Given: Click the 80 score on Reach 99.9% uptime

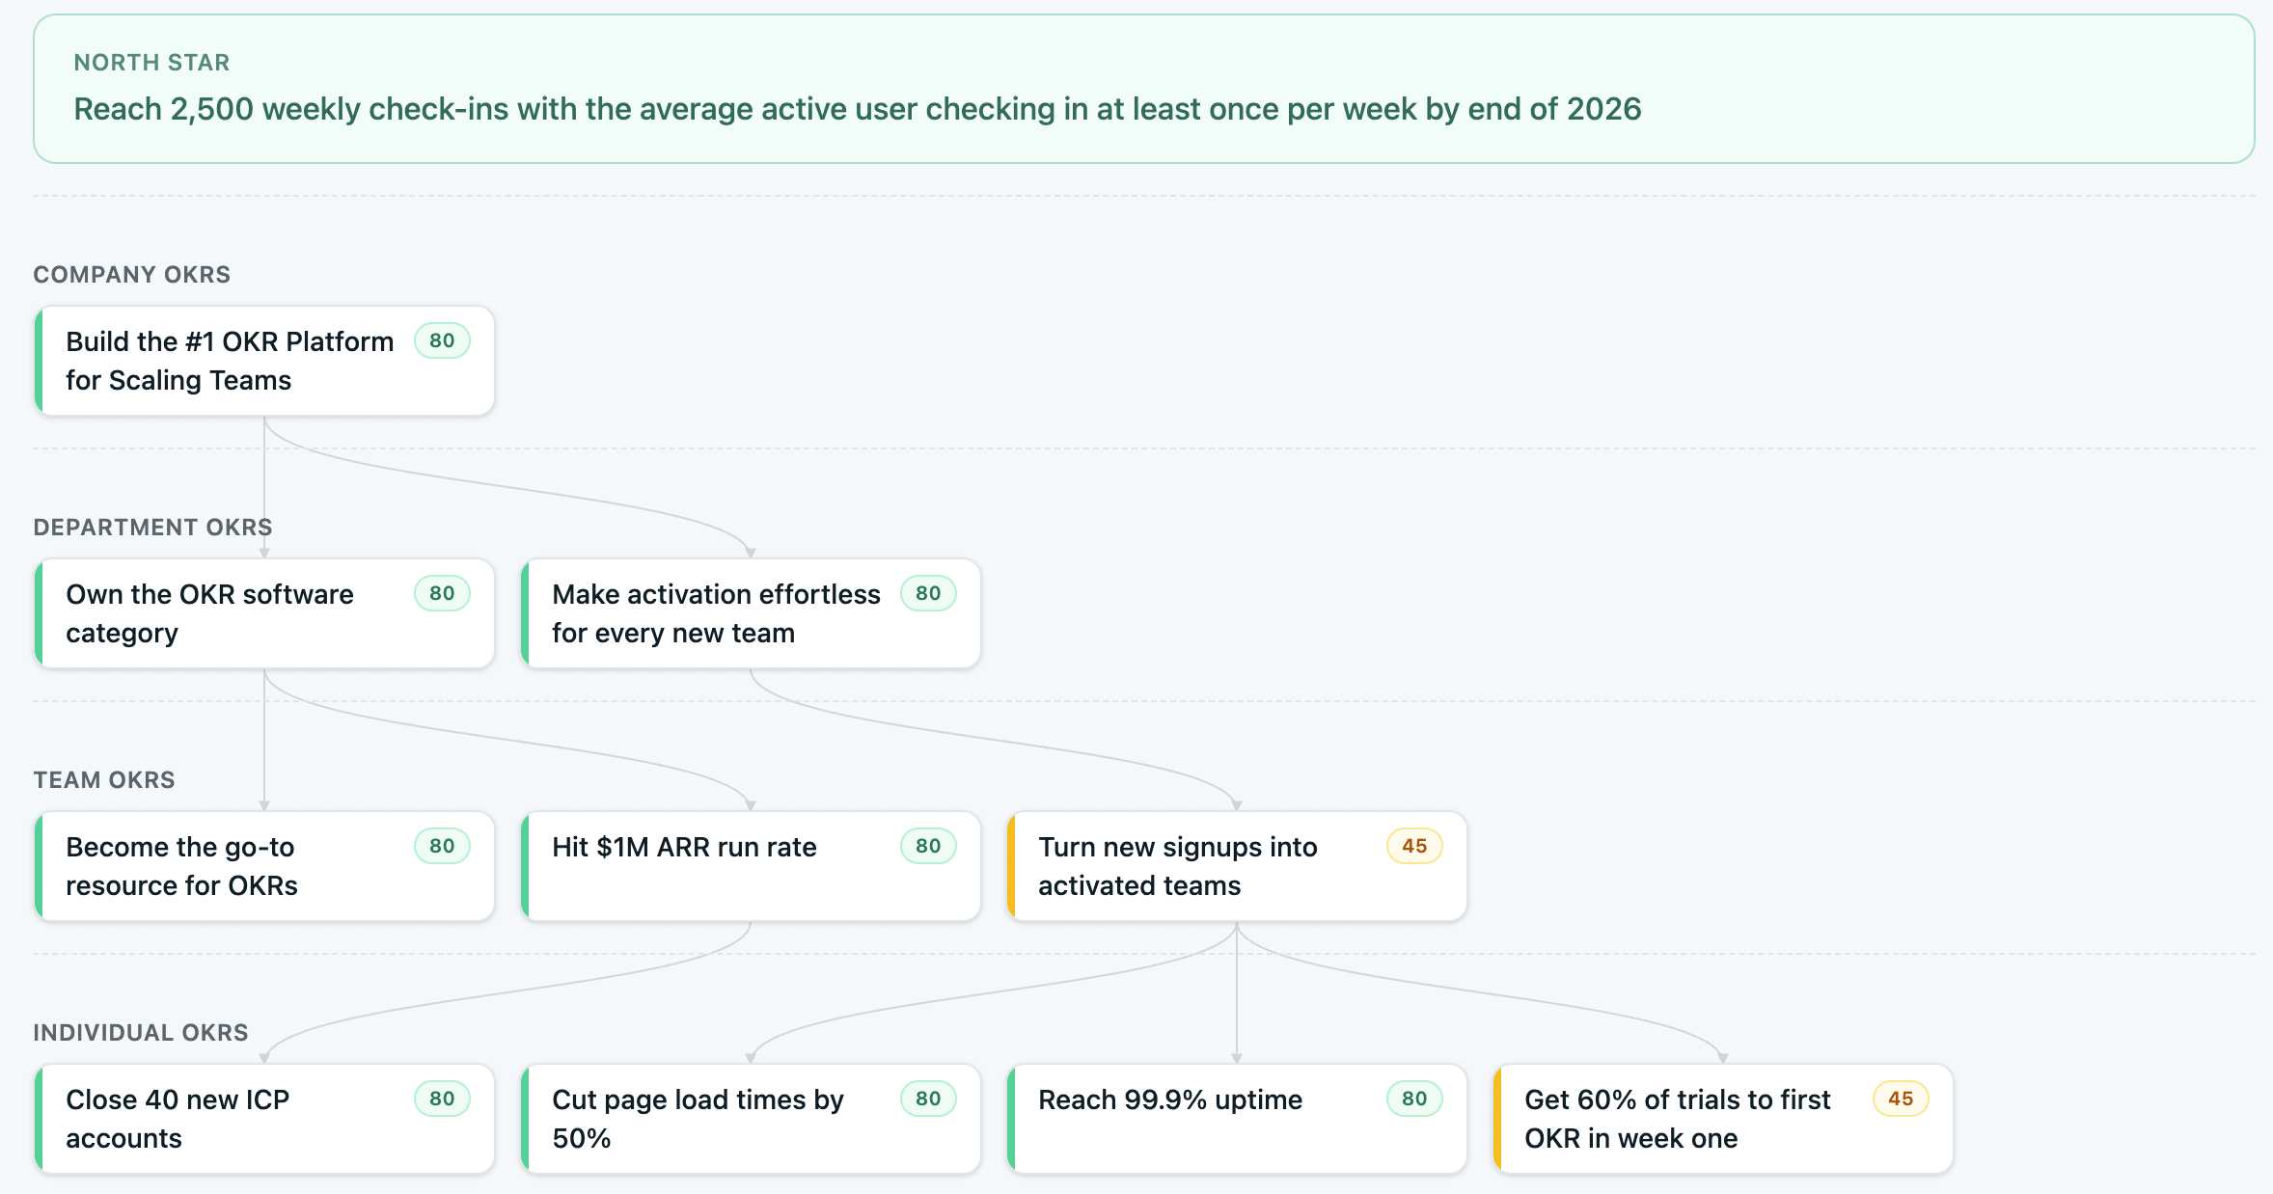Looking at the screenshot, I should pos(1414,1099).
